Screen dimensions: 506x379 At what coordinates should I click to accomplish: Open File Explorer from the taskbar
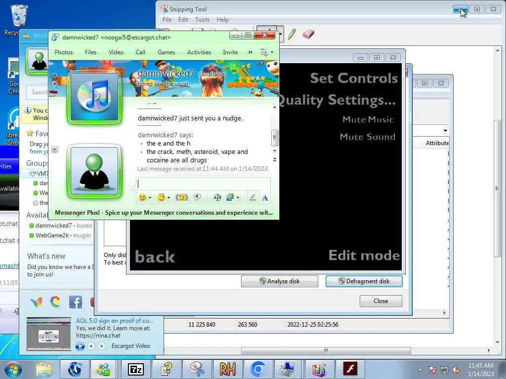pyautogui.click(x=43, y=370)
